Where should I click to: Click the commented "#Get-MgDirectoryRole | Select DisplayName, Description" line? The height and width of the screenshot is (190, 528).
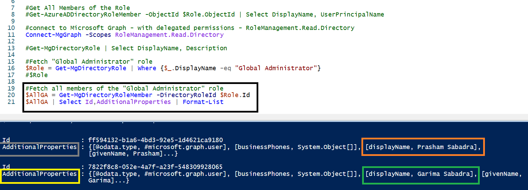(126, 48)
